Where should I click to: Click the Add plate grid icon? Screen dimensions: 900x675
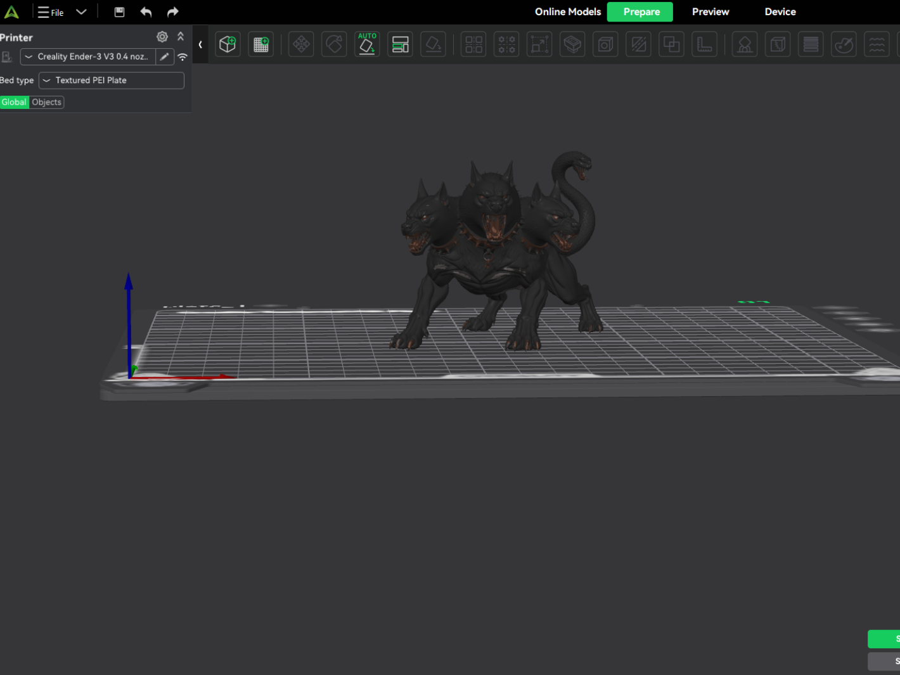[261, 44]
